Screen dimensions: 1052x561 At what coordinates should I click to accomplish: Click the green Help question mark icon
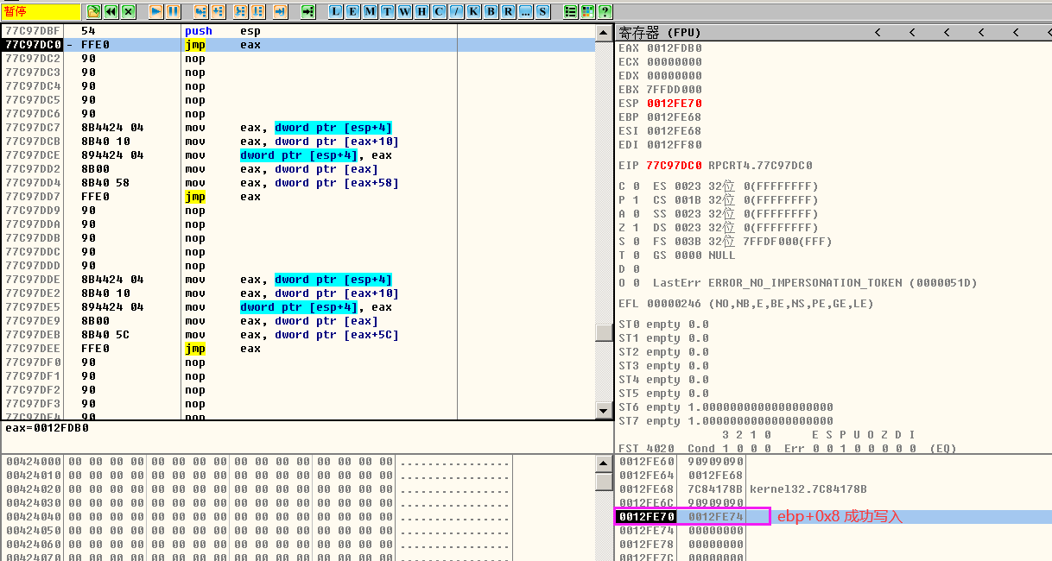click(605, 11)
